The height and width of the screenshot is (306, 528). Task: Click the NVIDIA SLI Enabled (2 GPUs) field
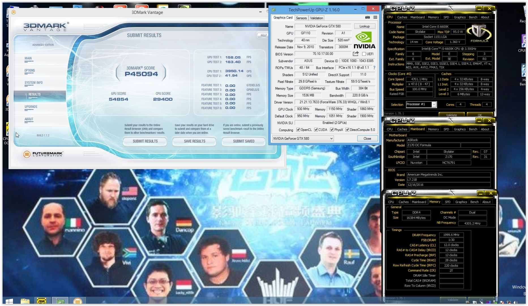point(335,123)
